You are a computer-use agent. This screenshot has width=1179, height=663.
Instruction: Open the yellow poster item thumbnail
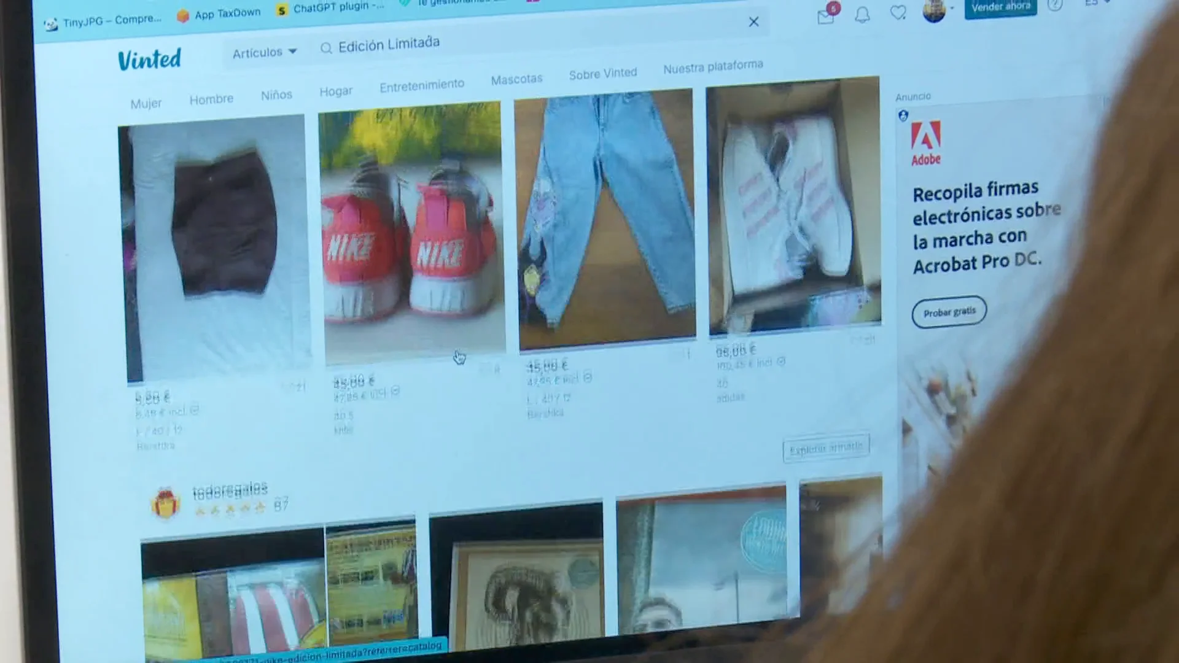click(373, 582)
